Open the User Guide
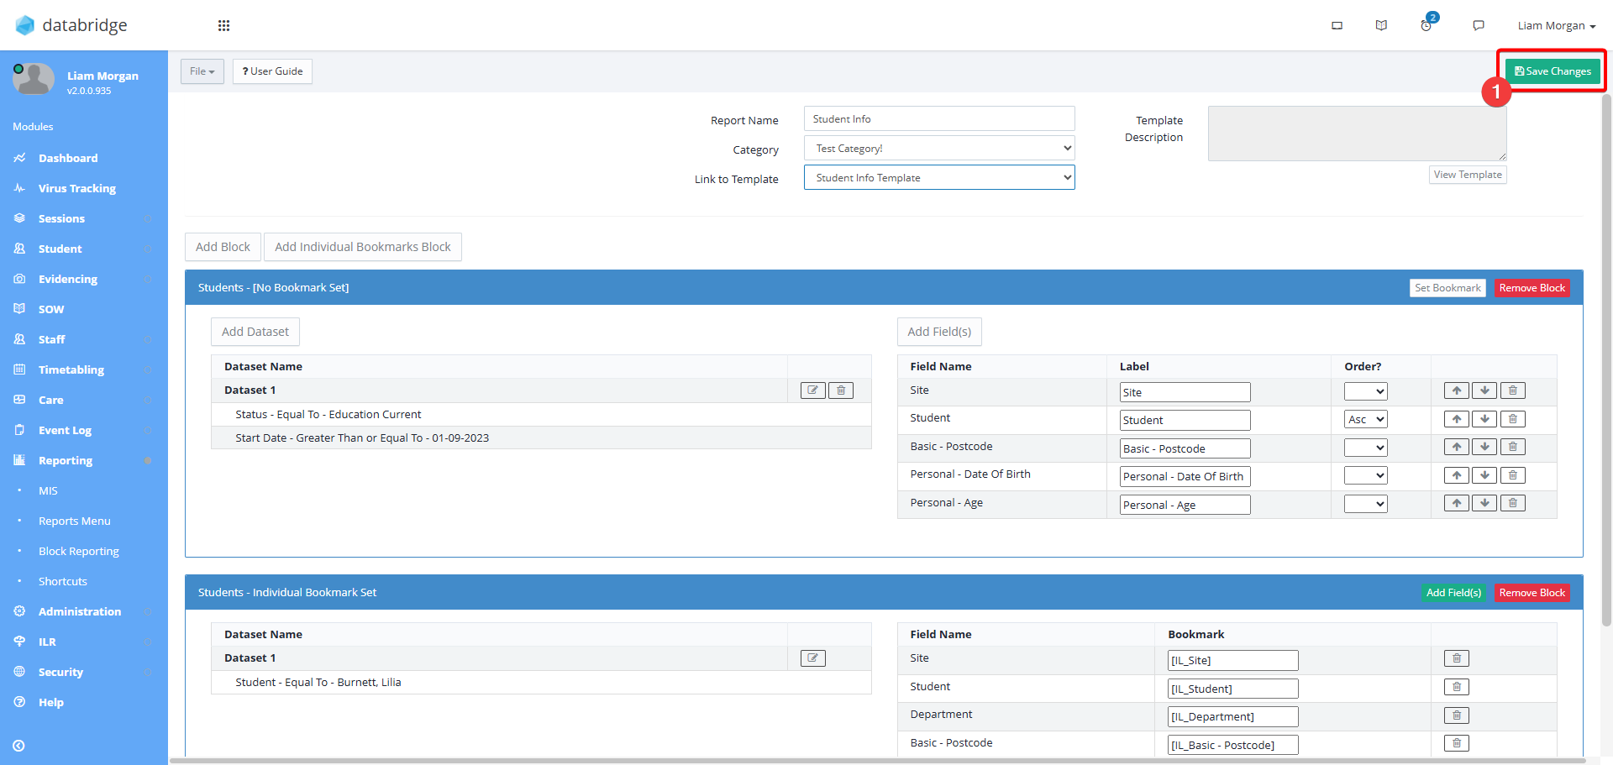The height and width of the screenshot is (765, 1613). tap(272, 71)
